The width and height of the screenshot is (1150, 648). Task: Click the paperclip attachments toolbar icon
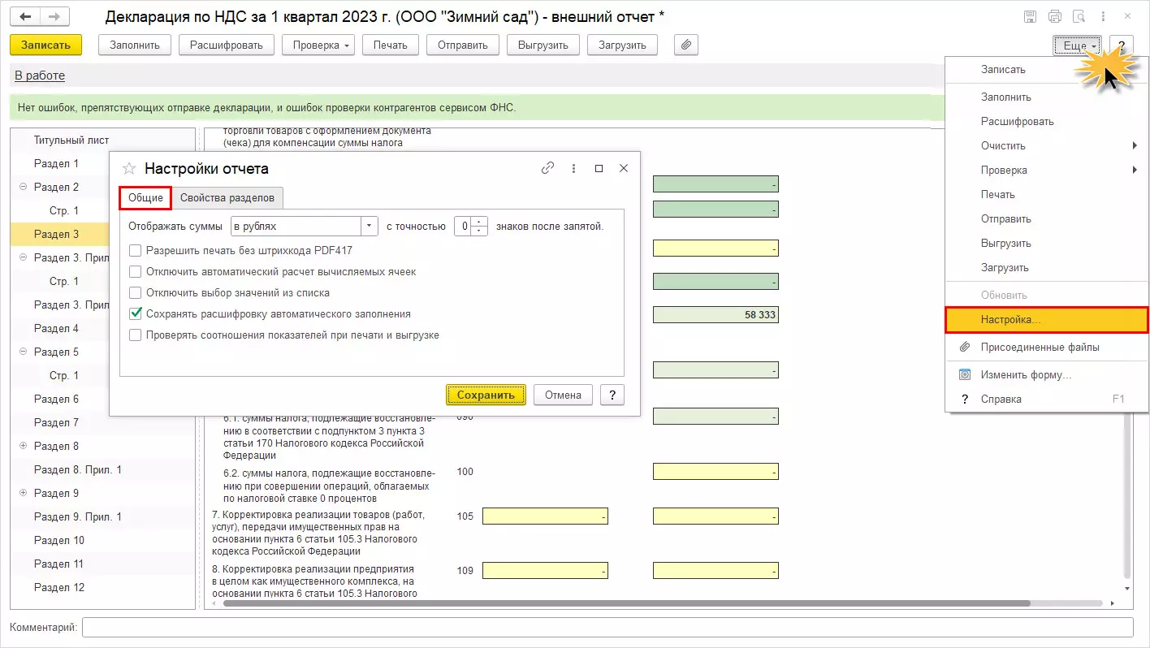coord(686,45)
